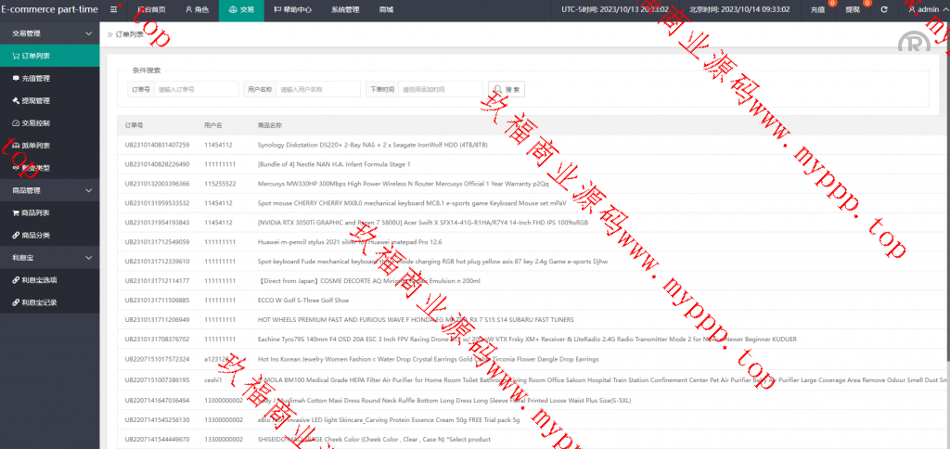The height and width of the screenshot is (449, 950).
Task: Collapse the 商品管理 sidebar section
Action: (49, 190)
